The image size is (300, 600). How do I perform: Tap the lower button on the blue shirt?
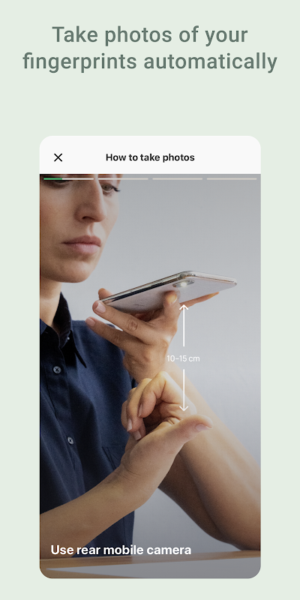click(70, 440)
